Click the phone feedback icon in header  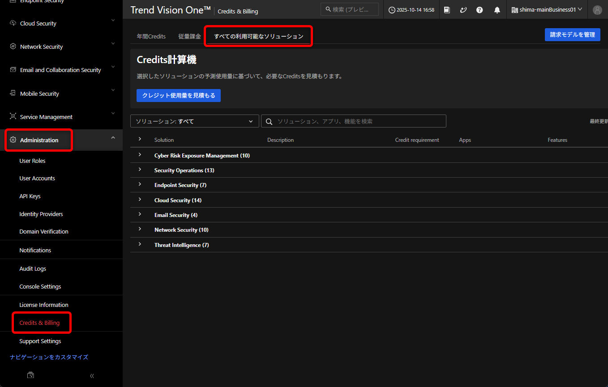(463, 10)
